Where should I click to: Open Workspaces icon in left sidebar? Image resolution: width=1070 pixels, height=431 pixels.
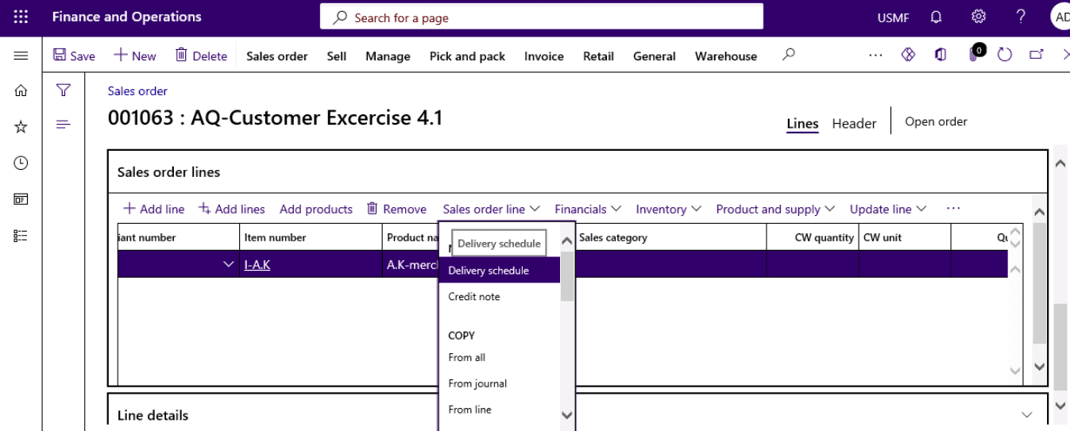point(21,199)
